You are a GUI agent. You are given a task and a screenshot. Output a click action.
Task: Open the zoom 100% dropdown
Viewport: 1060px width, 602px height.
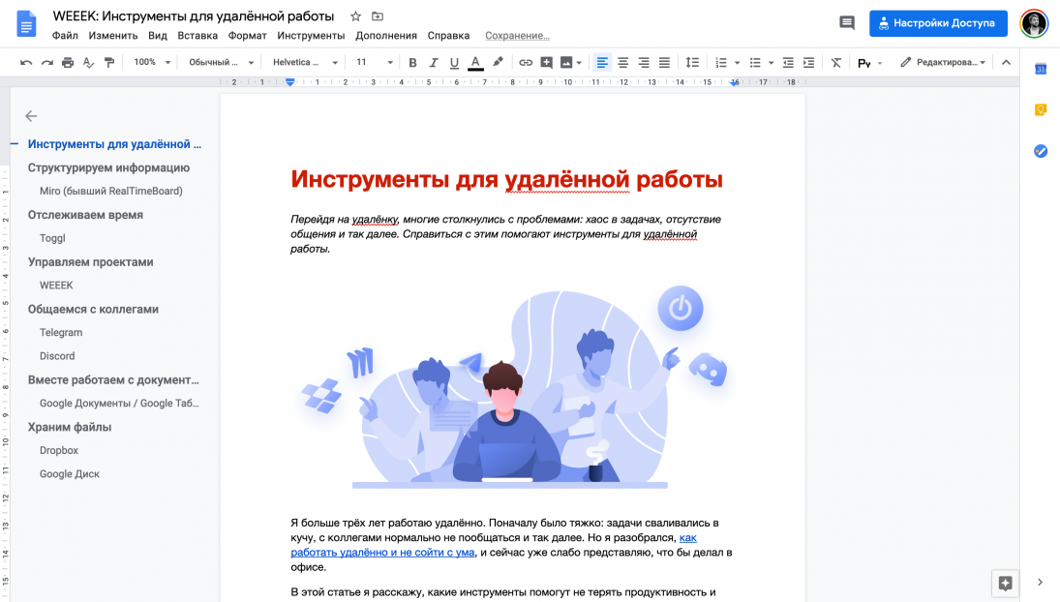tap(152, 62)
